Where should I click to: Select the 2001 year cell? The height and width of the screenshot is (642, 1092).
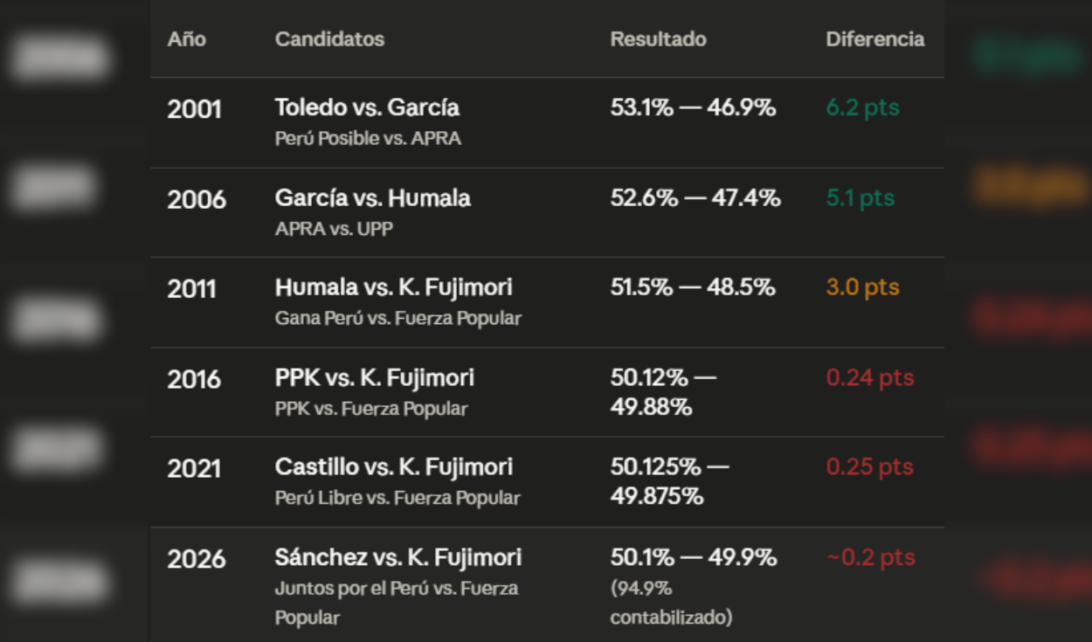pyautogui.click(x=194, y=109)
